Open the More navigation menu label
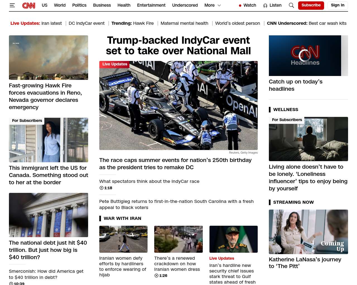Viewport: 357px width, 285px height. (x=209, y=5)
